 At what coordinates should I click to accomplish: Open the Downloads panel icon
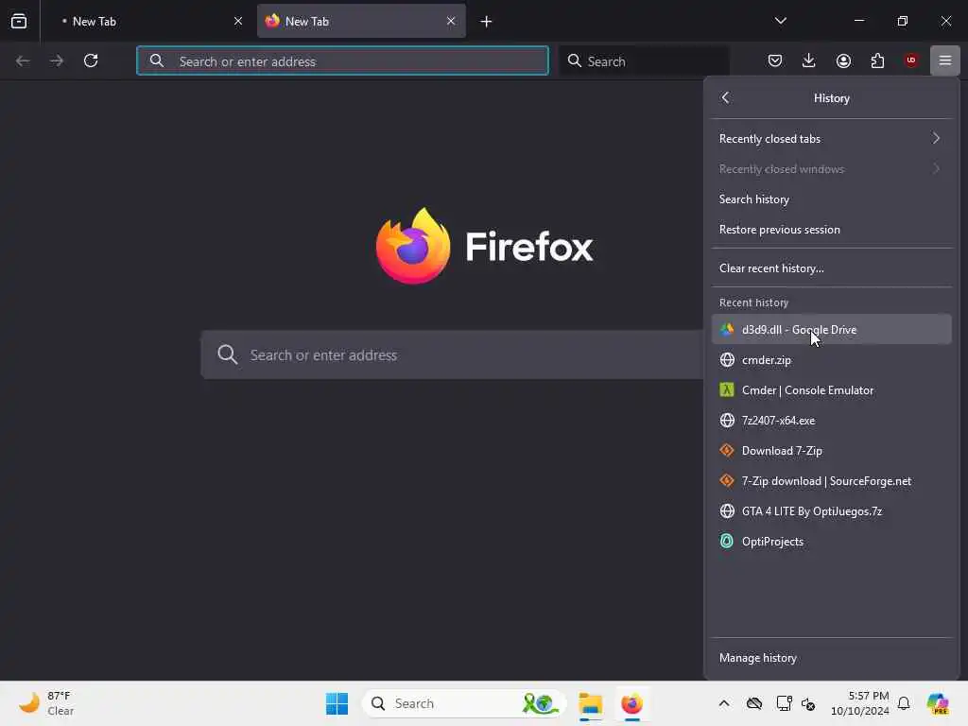coord(809,60)
